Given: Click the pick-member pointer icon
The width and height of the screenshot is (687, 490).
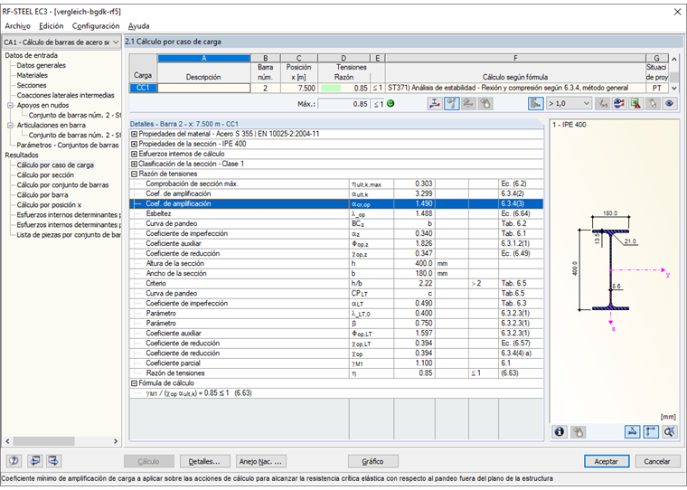Looking at the screenshot, I should coord(653,103).
